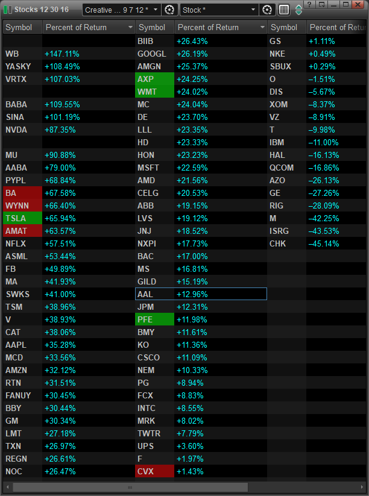Image resolution: width=369 pixels, height=496 pixels.
Task: Click the pop-out window icon next to help
Action: [321, 5]
